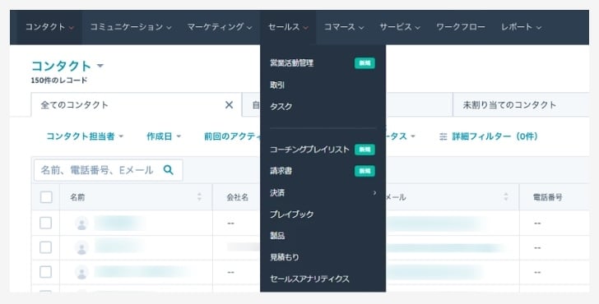Open the マーケティング navigation menu
The width and height of the screenshot is (599, 304).
(x=219, y=27)
